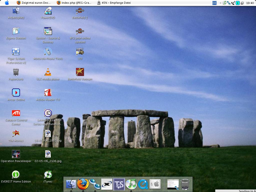Screen dimensions: 256x192
Task: Launch the X-logo app in the dock
Action: tap(107, 184)
